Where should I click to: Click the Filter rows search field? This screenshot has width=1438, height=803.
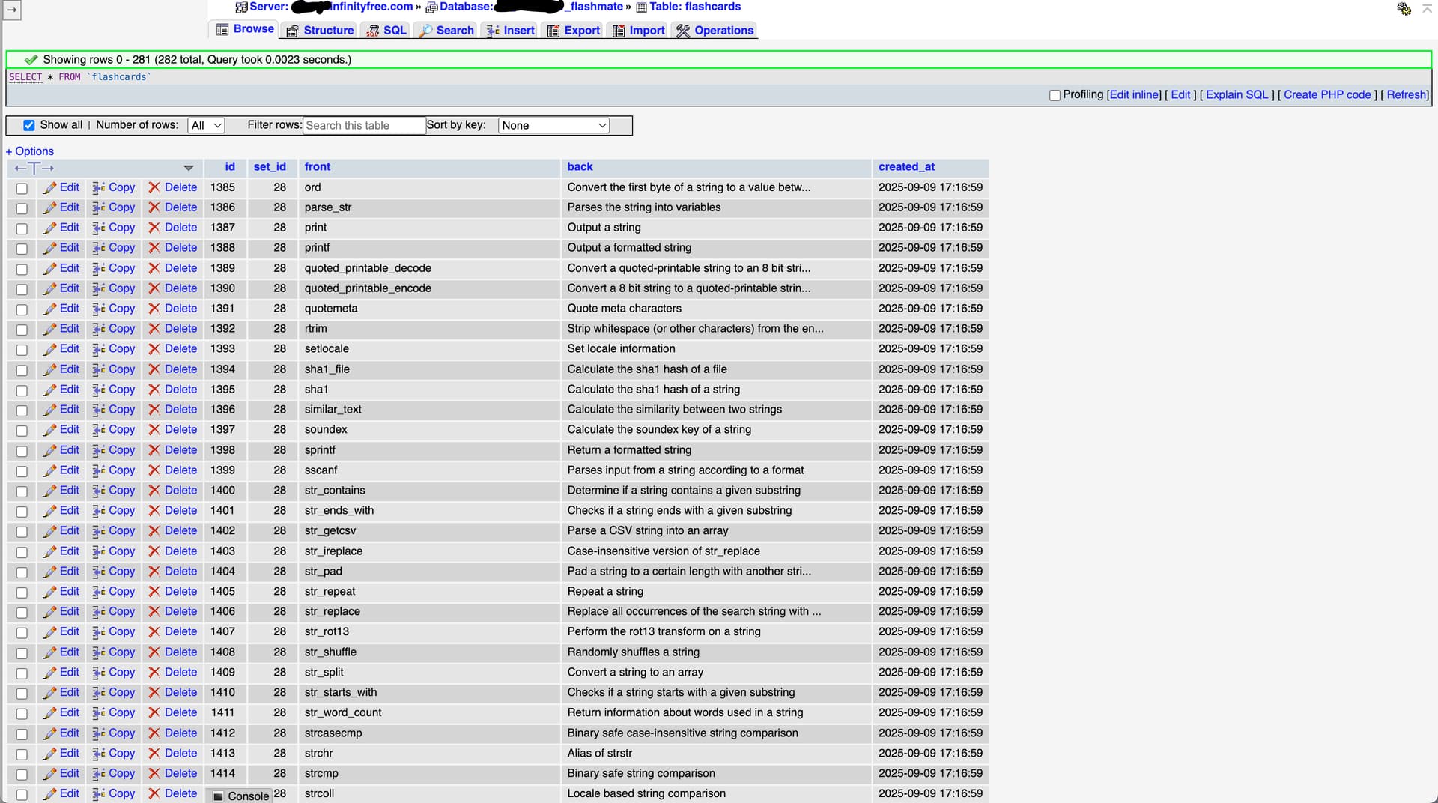(x=364, y=125)
